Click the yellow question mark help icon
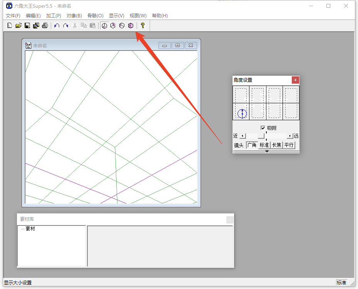The image size is (358, 289). [x=142, y=26]
